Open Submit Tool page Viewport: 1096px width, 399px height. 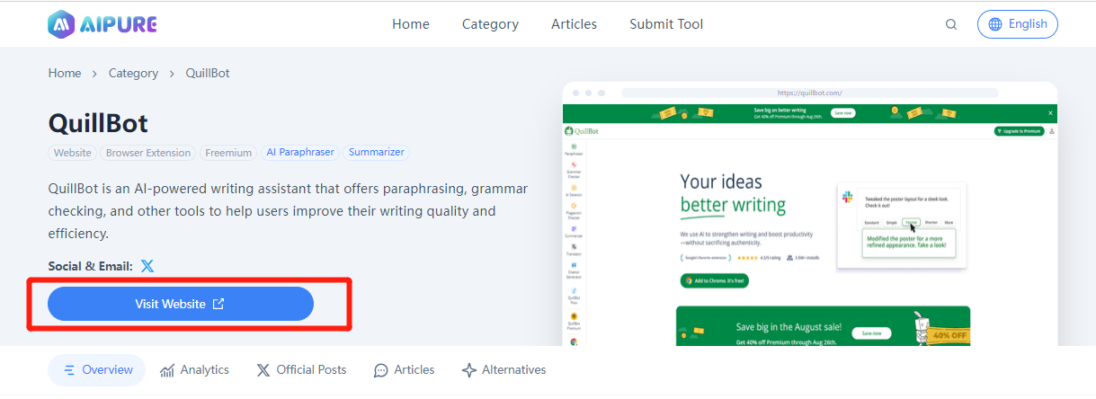(666, 24)
